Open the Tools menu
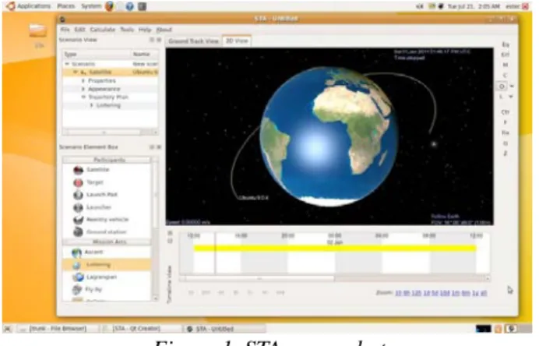This screenshot has height=346, width=539. tap(127, 30)
